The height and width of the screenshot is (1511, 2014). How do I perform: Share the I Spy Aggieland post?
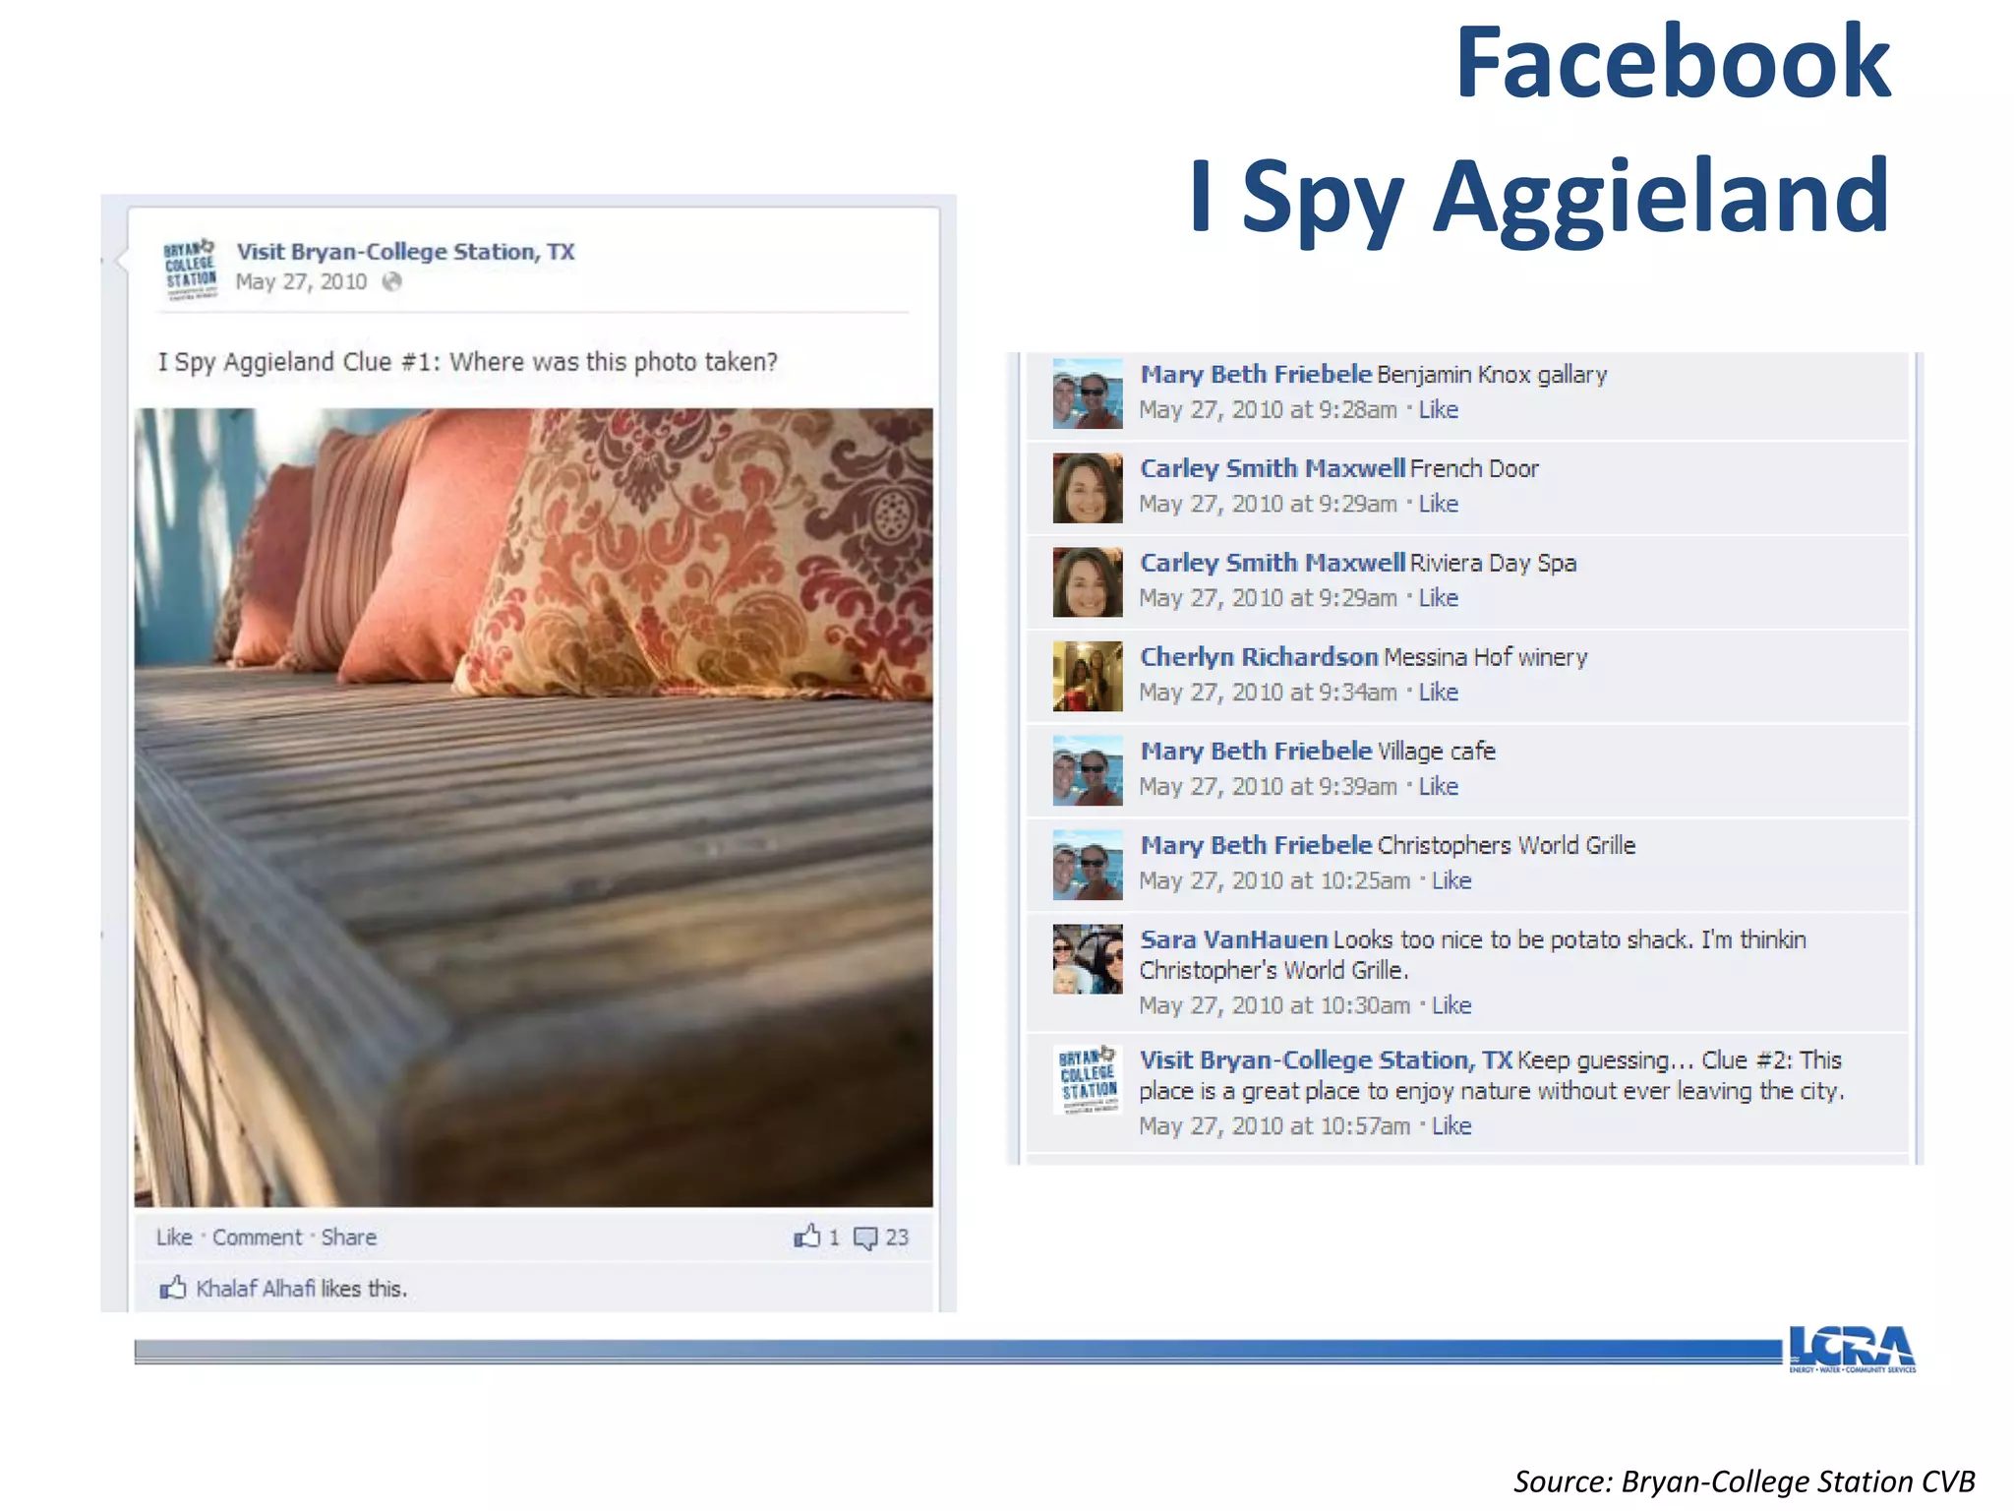coord(349,1238)
